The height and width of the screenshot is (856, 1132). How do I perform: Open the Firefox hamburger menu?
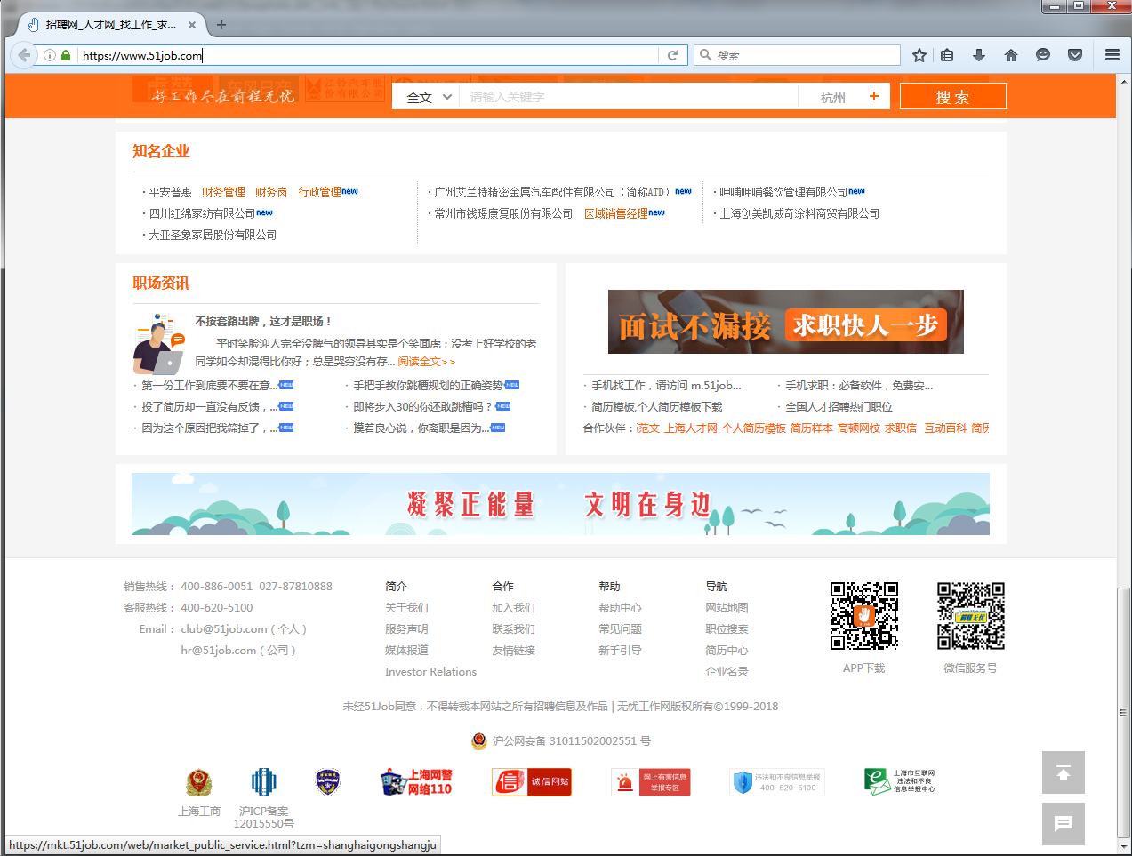(x=1112, y=55)
